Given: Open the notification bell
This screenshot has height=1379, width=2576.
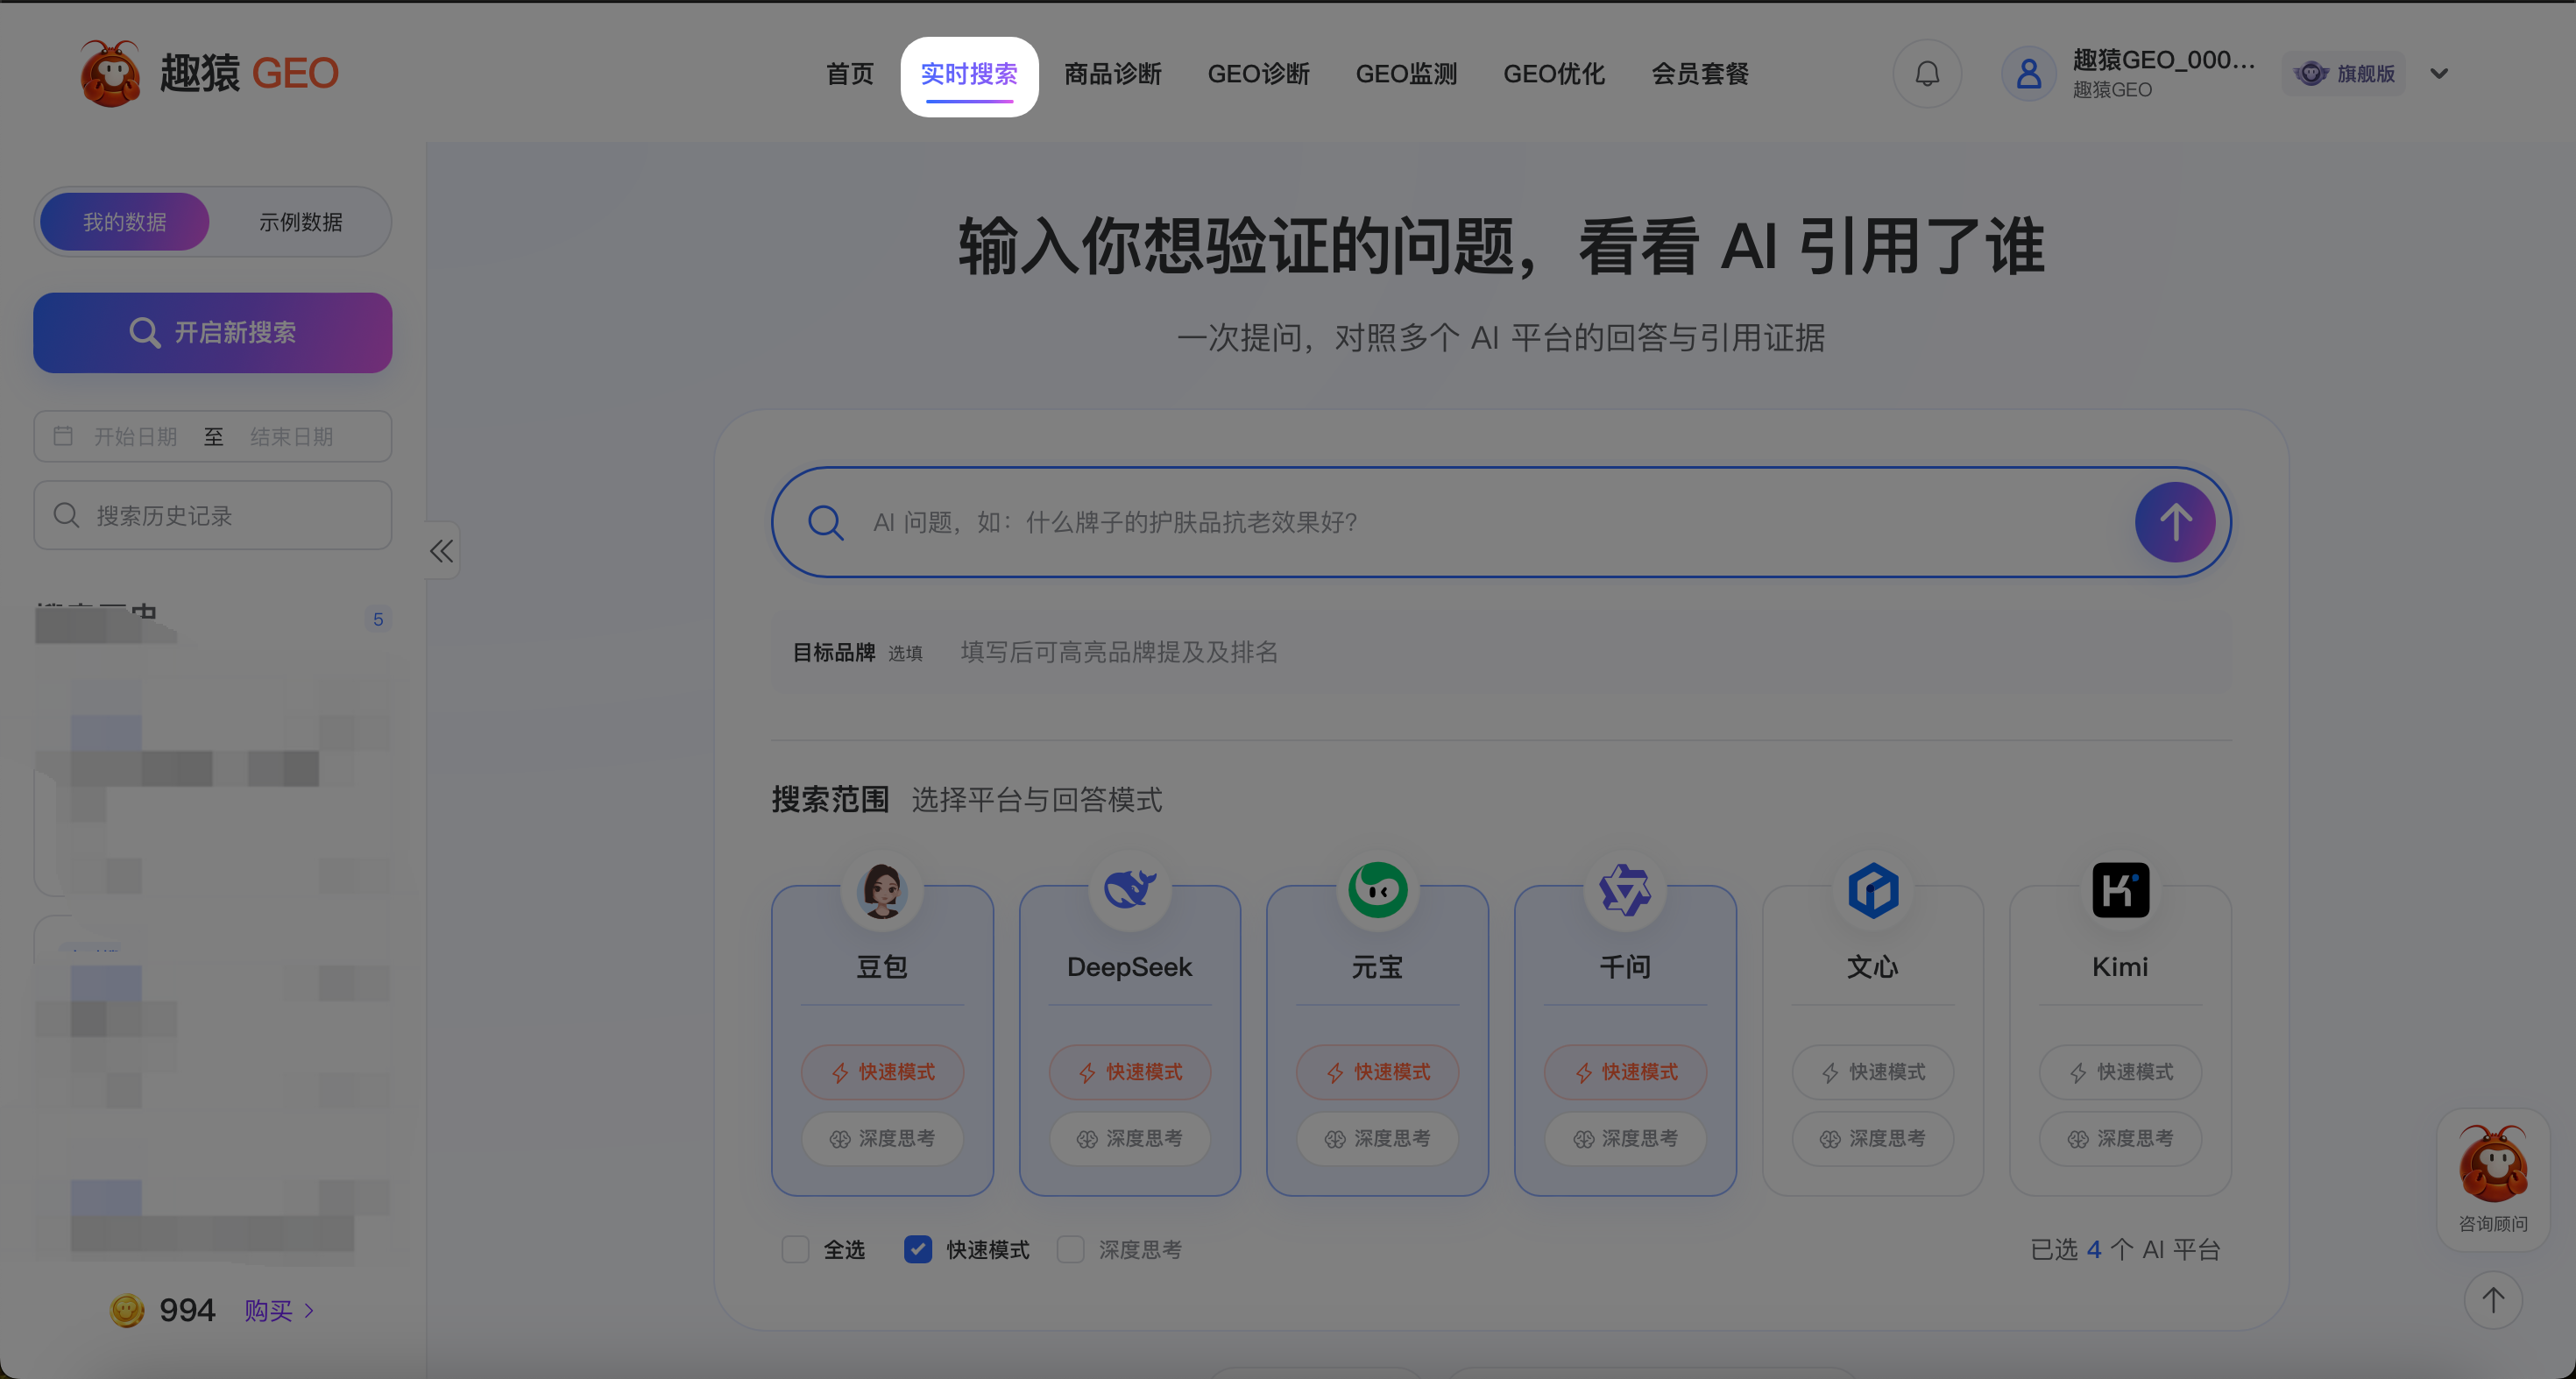Looking at the screenshot, I should coord(1927,74).
